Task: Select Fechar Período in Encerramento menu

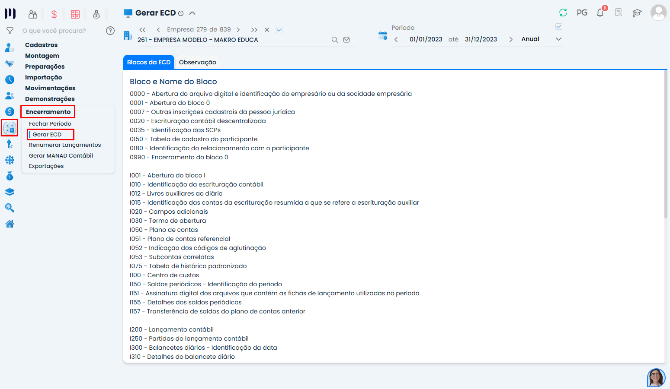Action: click(x=50, y=123)
